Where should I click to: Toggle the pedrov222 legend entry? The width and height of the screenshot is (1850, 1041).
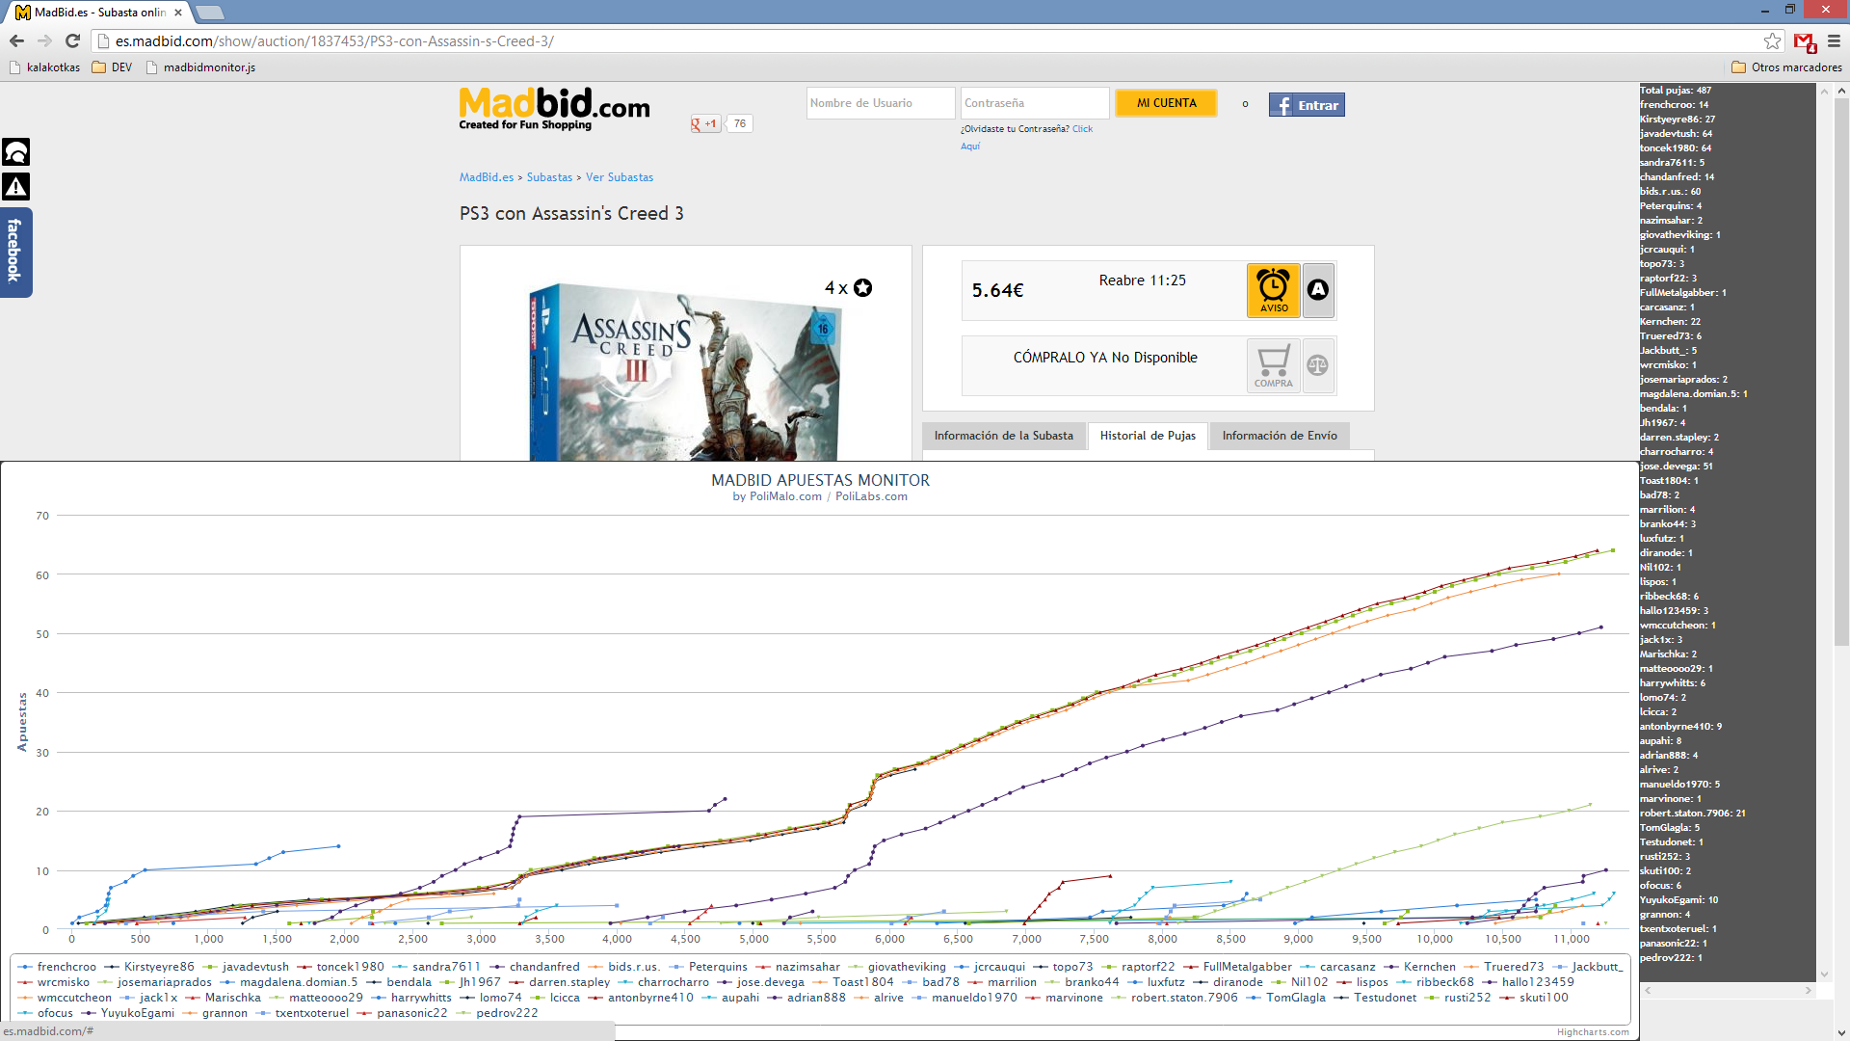click(x=497, y=1013)
